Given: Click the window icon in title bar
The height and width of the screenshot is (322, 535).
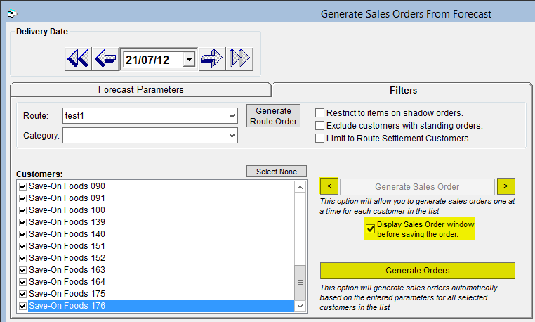Looking at the screenshot, I should tap(12, 14).
